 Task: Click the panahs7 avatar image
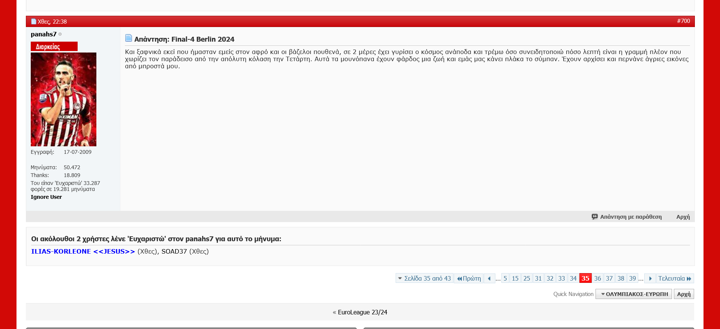[63, 99]
